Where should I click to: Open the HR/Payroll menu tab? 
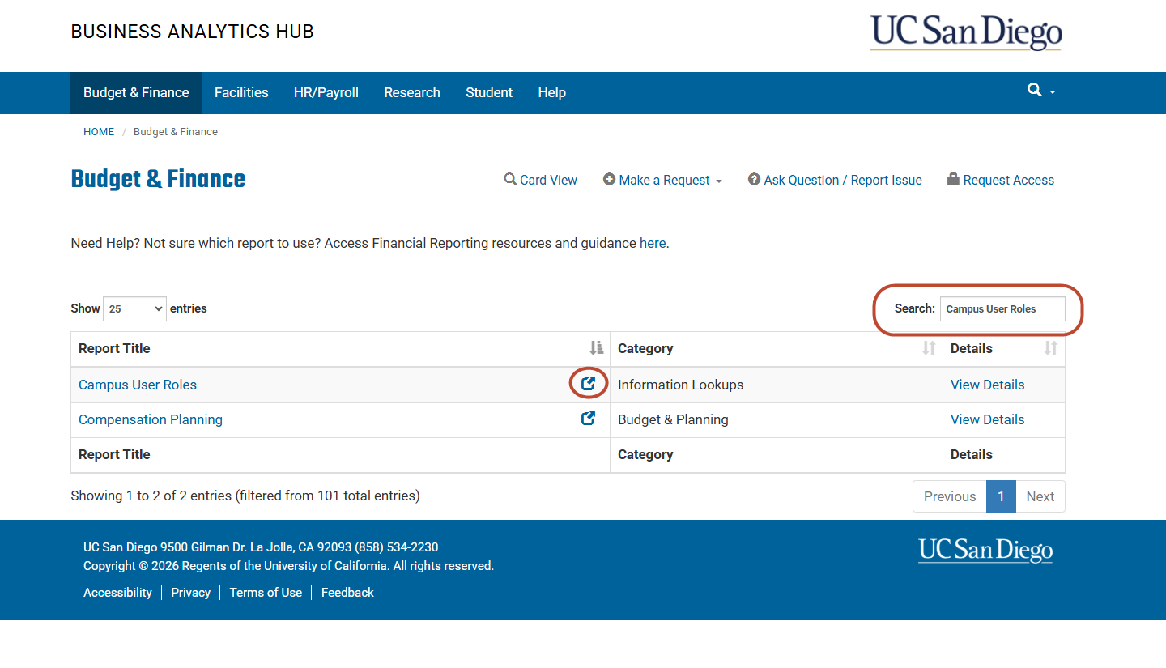pyautogui.click(x=326, y=92)
